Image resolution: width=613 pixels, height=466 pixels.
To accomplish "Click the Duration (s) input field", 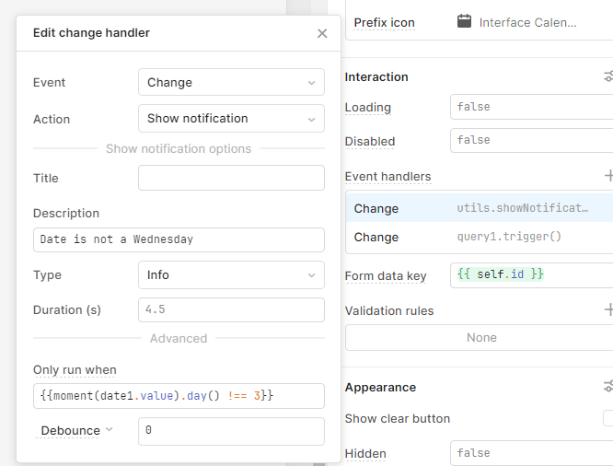I will pos(231,309).
